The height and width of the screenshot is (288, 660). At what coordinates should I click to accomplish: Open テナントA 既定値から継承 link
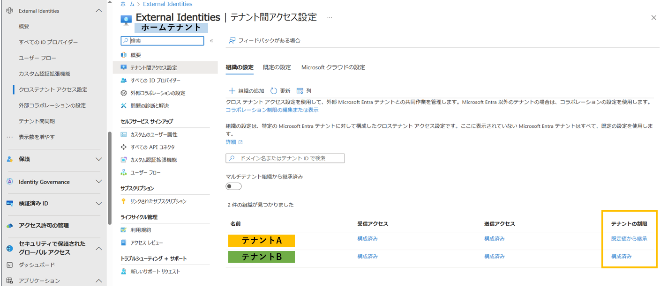pyautogui.click(x=629, y=238)
